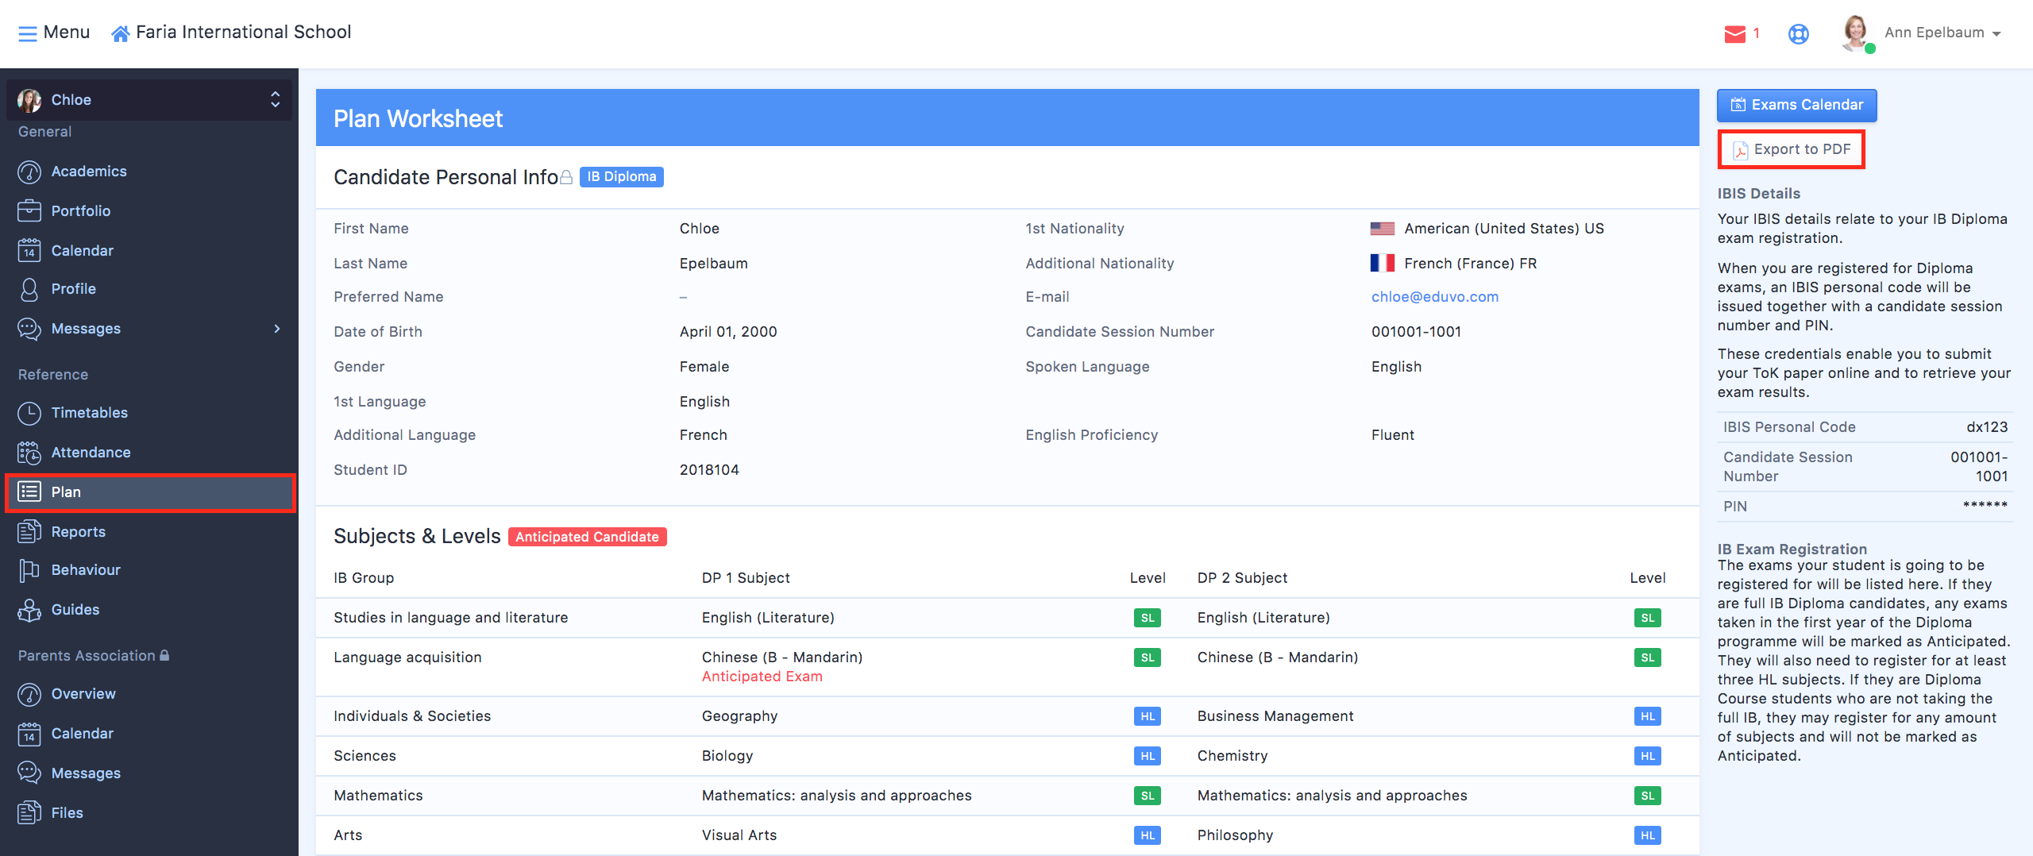Click the Exams Calendar button
The width and height of the screenshot is (2033, 856).
pos(1796,105)
